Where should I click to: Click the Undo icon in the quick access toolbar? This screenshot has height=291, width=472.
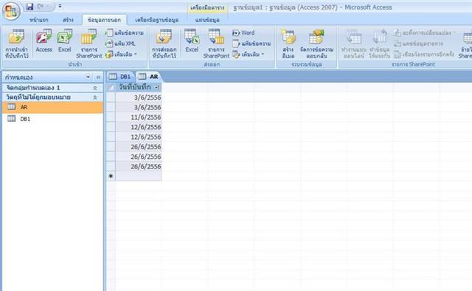tap(41, 7)
